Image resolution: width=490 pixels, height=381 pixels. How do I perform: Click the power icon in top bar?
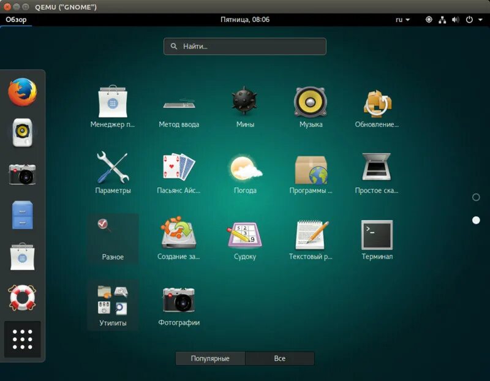pos(469,20)
